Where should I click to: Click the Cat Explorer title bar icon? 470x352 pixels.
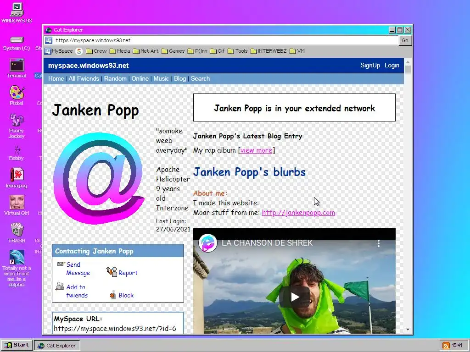click(49, 30)
